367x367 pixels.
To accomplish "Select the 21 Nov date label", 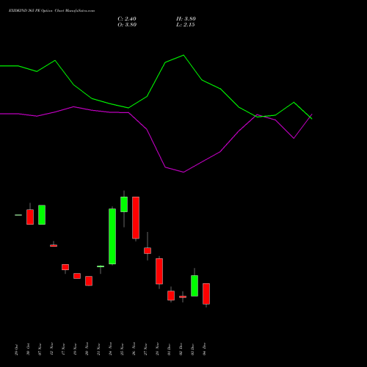I will [x=98, y=349].
